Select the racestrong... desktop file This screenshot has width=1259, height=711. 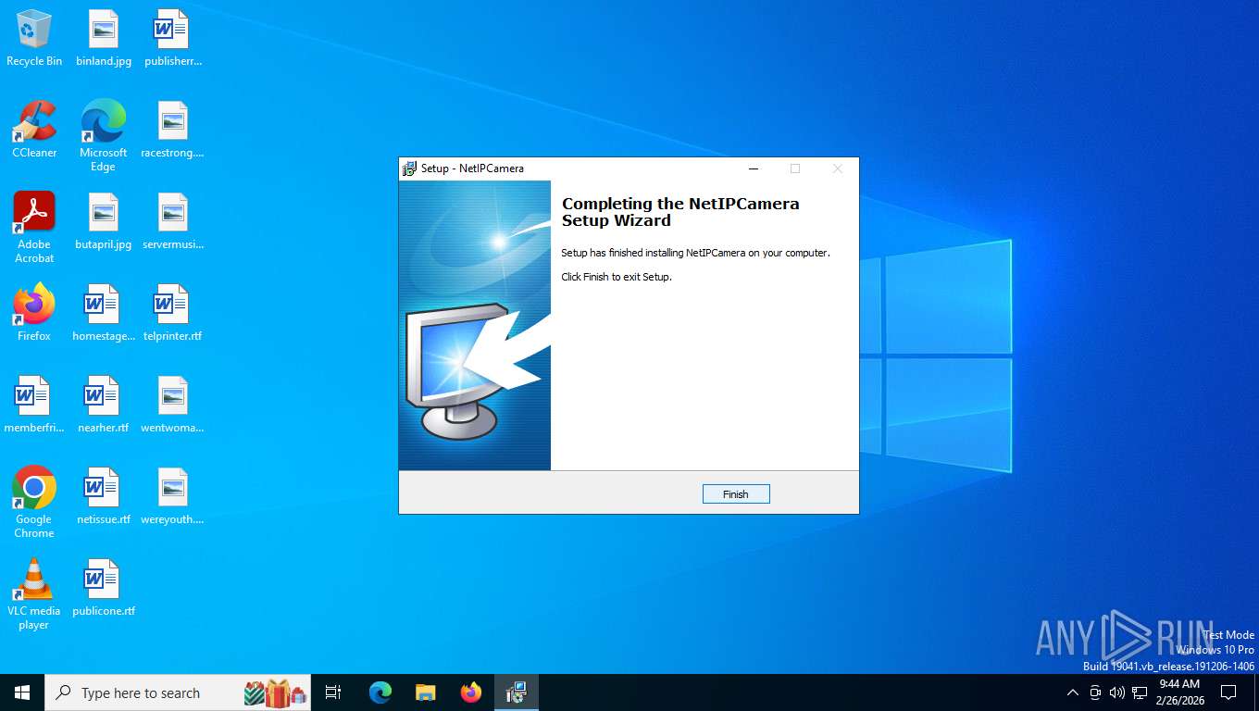point(173,131)
